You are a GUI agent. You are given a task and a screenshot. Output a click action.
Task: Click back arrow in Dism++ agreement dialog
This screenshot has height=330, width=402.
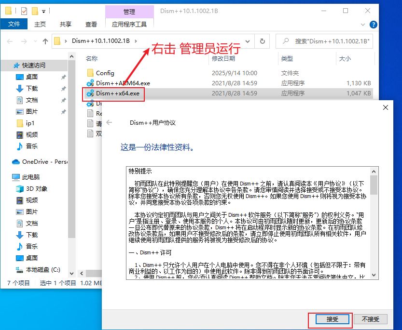109,123
